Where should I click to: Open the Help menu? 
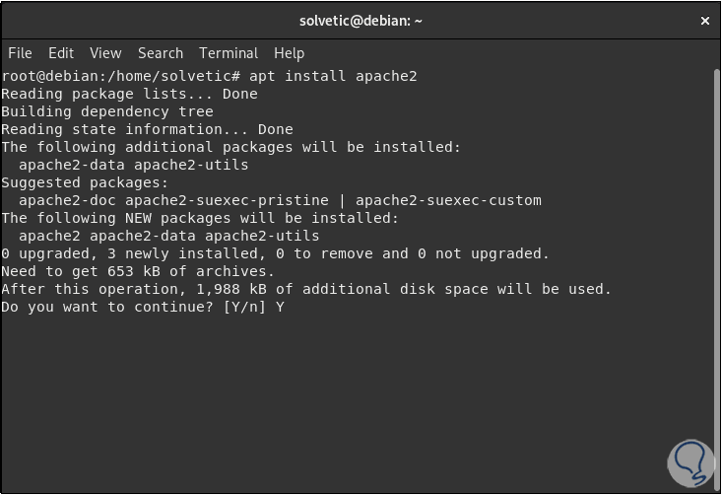click(x=289, y=53)
